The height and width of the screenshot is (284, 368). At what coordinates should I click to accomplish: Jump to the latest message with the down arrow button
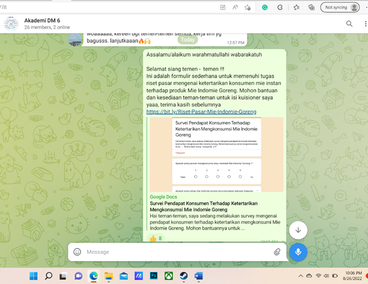298,230
